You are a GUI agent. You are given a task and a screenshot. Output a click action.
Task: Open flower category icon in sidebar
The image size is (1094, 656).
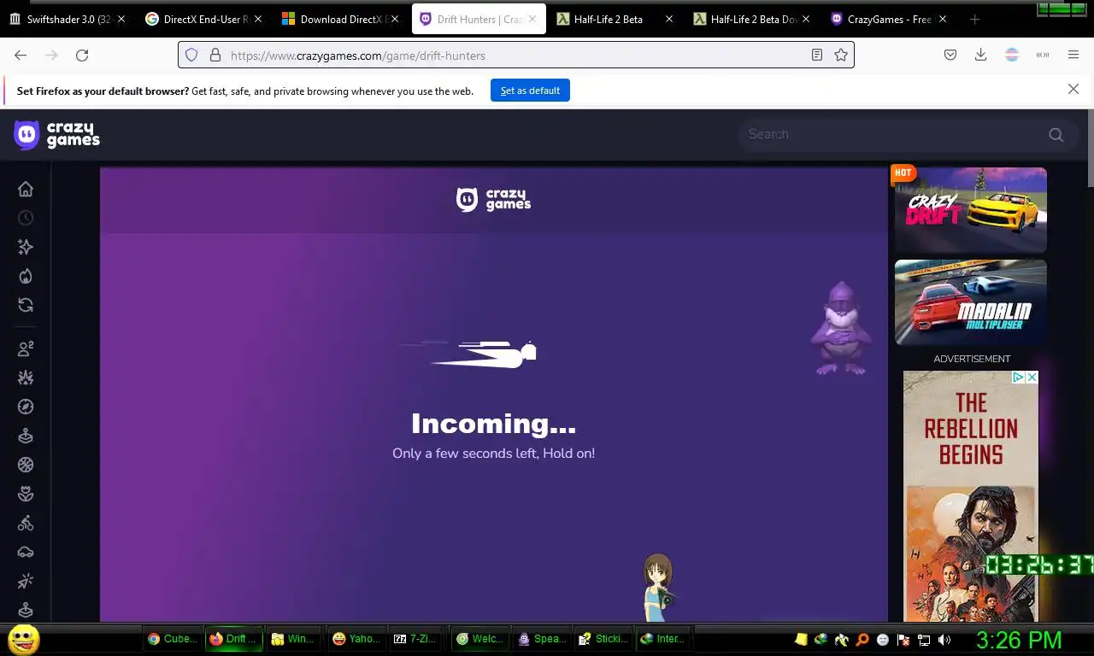click(26, 494)
